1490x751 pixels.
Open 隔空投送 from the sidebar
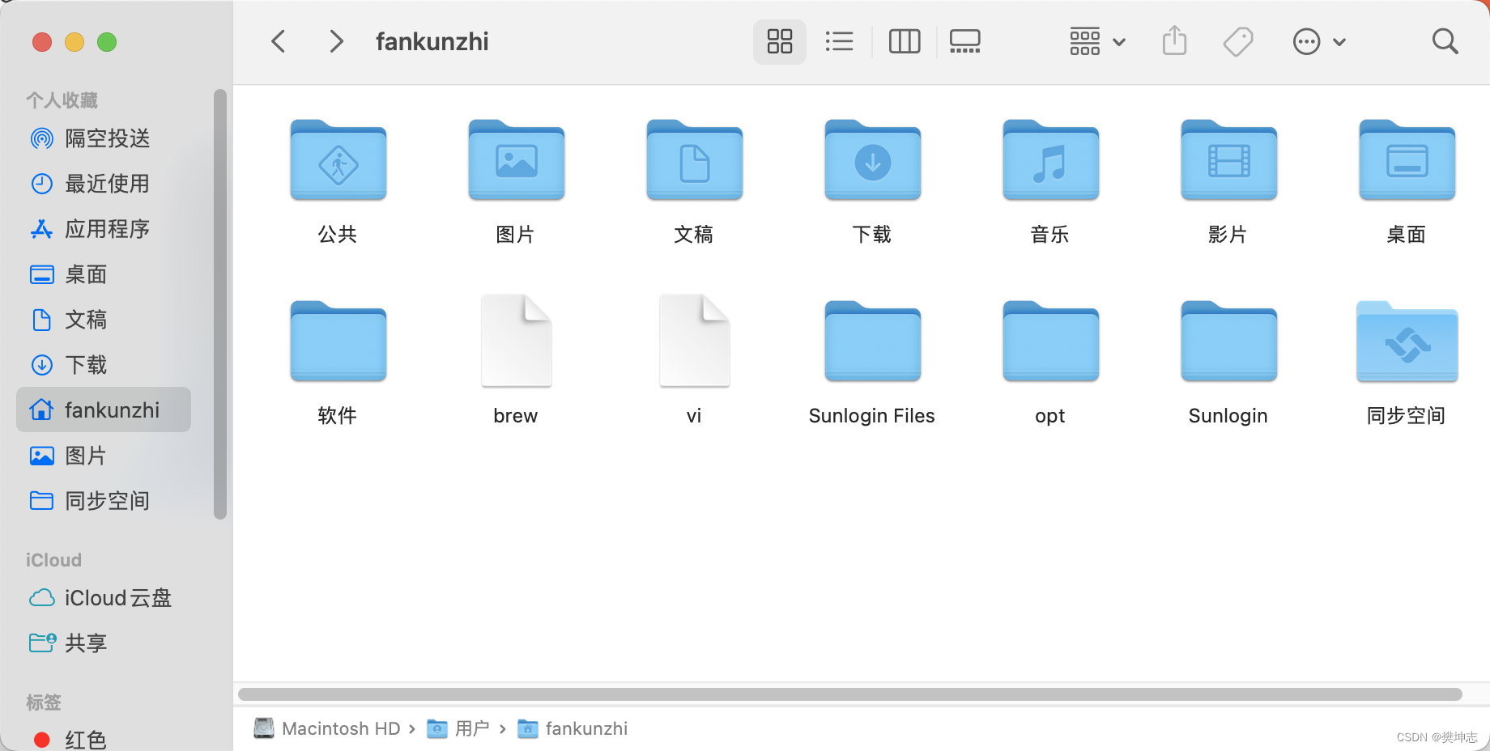tap(107, 138)
